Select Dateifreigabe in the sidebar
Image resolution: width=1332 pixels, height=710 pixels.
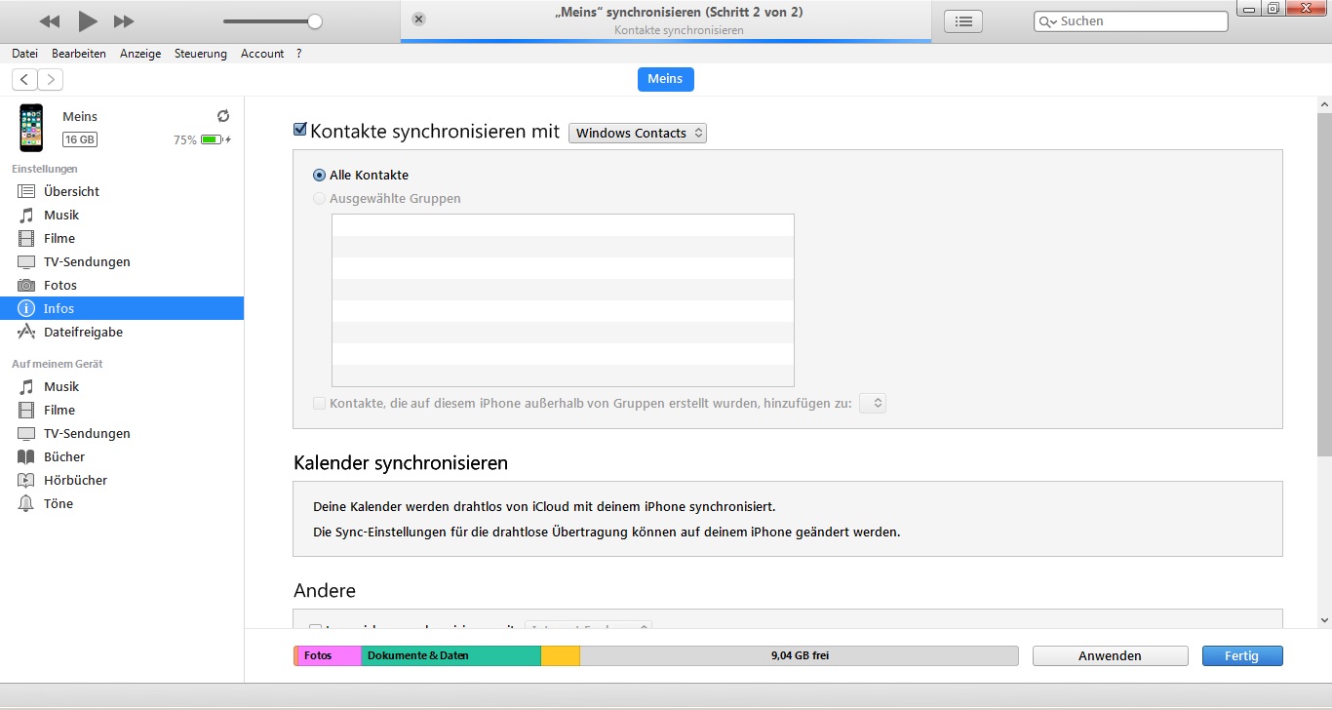click(83, 332)
